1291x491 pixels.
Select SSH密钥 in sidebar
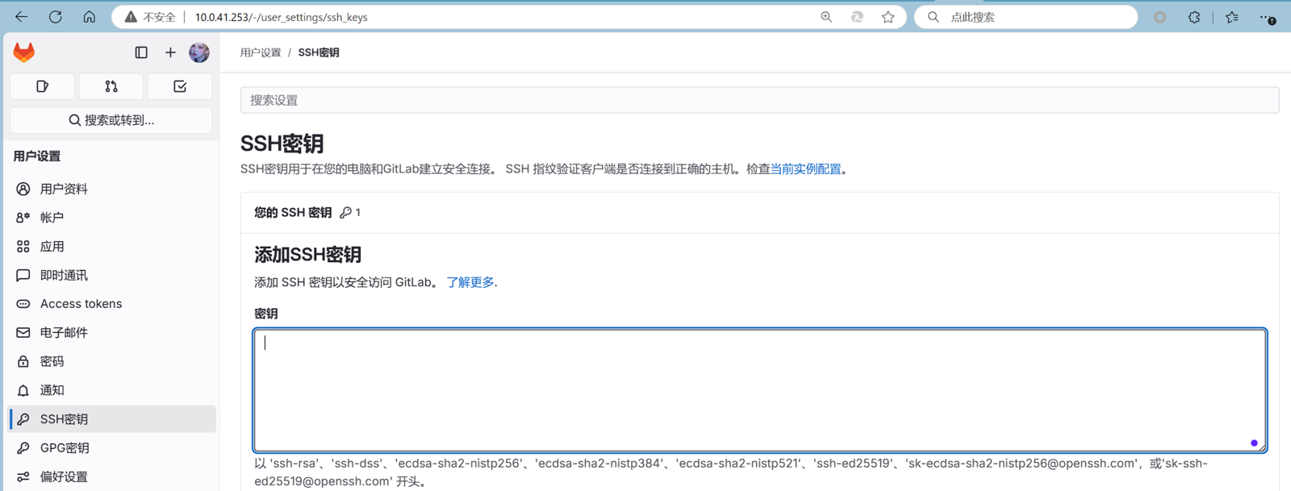[111, 419]
